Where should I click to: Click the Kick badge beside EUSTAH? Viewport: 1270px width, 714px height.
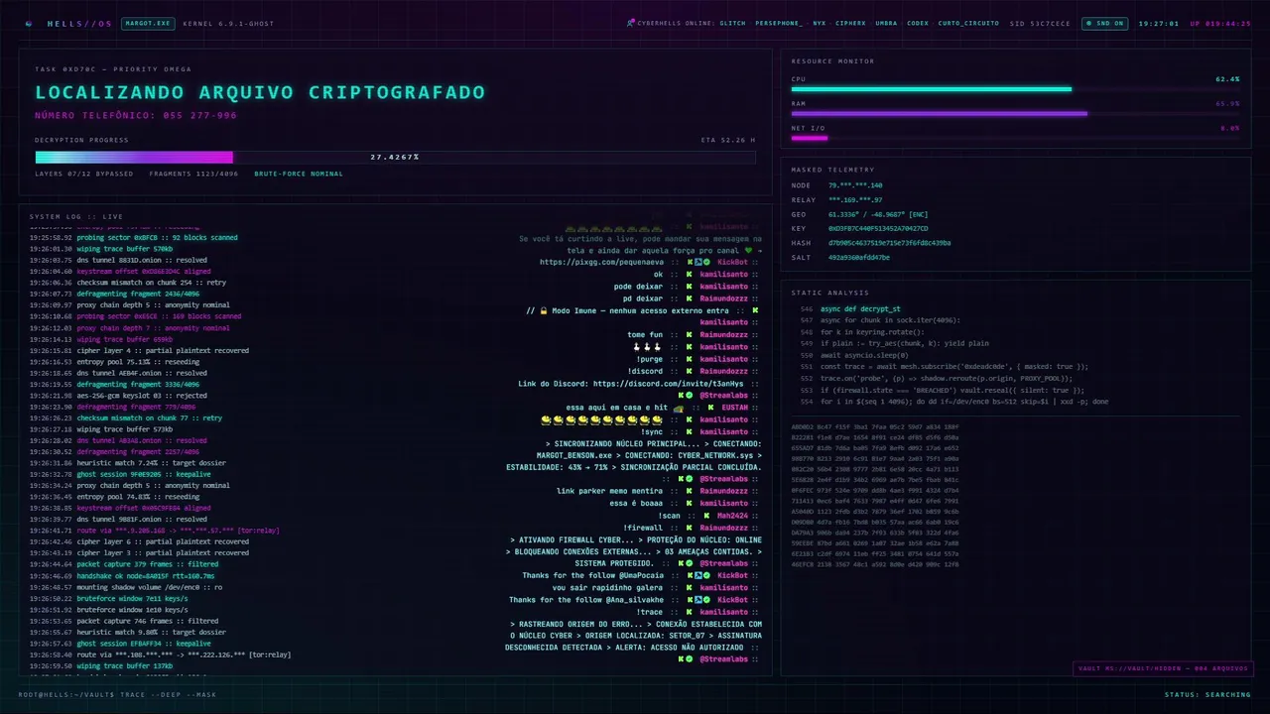tap(712, 407)
